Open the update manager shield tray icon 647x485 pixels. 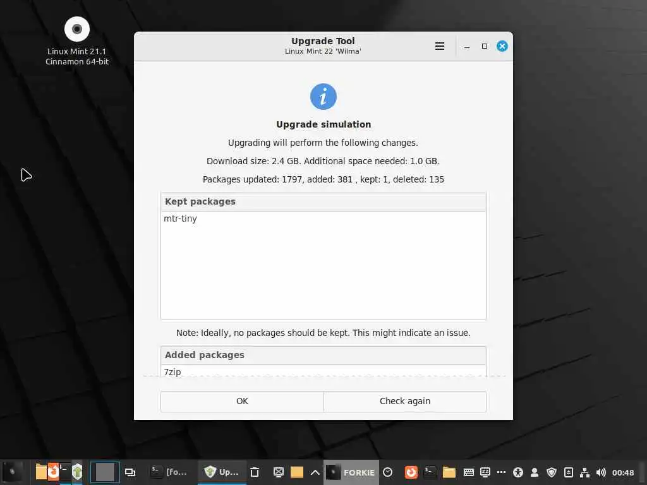coord(552,472)
